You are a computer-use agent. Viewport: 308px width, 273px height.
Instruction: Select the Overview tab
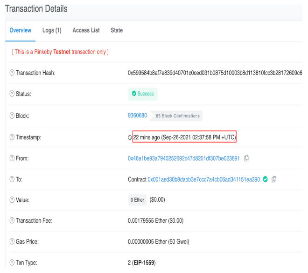tap(21, 30)
